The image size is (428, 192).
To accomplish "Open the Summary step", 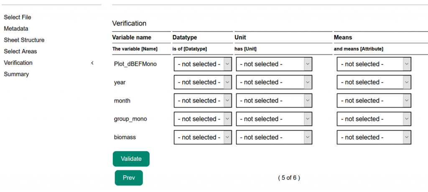I will (x=16, y=74).
